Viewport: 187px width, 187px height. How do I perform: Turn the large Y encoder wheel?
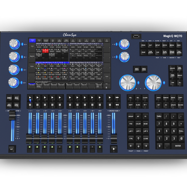tap(153, 83)
